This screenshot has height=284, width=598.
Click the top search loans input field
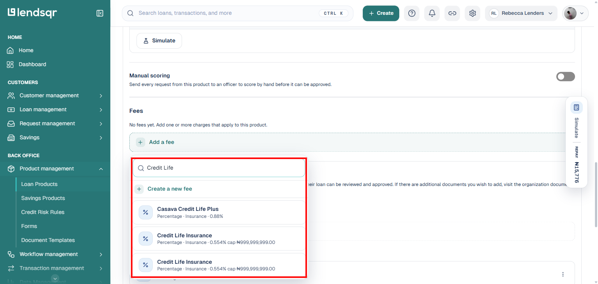[238, 13]
